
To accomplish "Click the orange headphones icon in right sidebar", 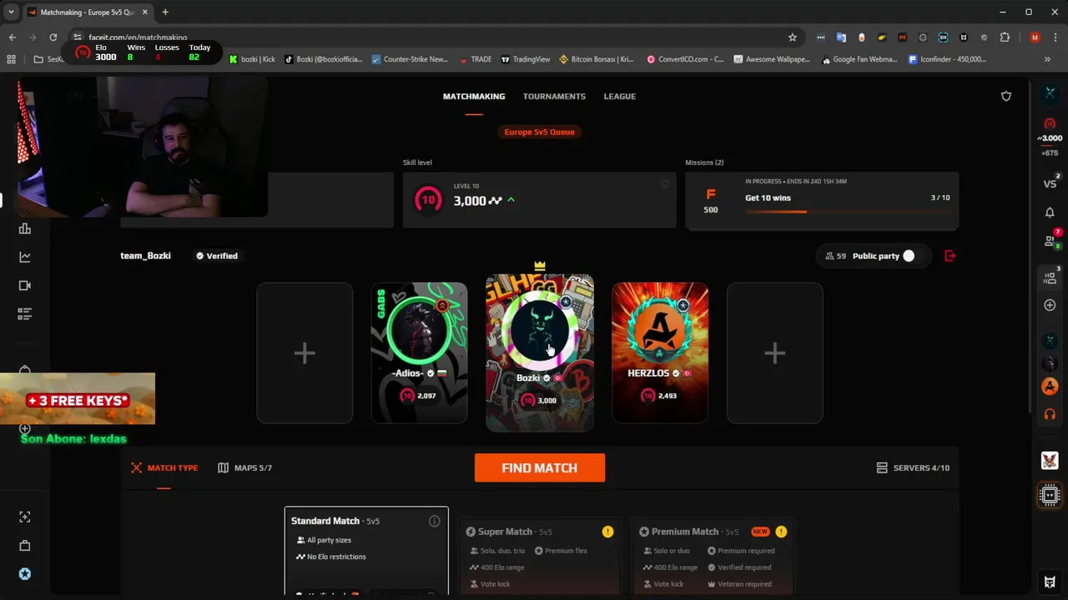I will (x=1050, y=415).
